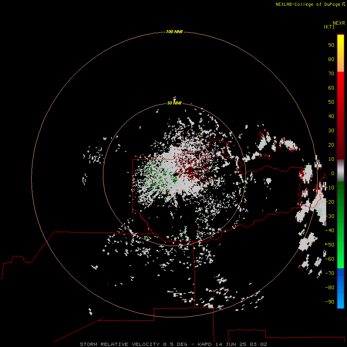Click the positive 90 knot scale label

coord(331,45)
